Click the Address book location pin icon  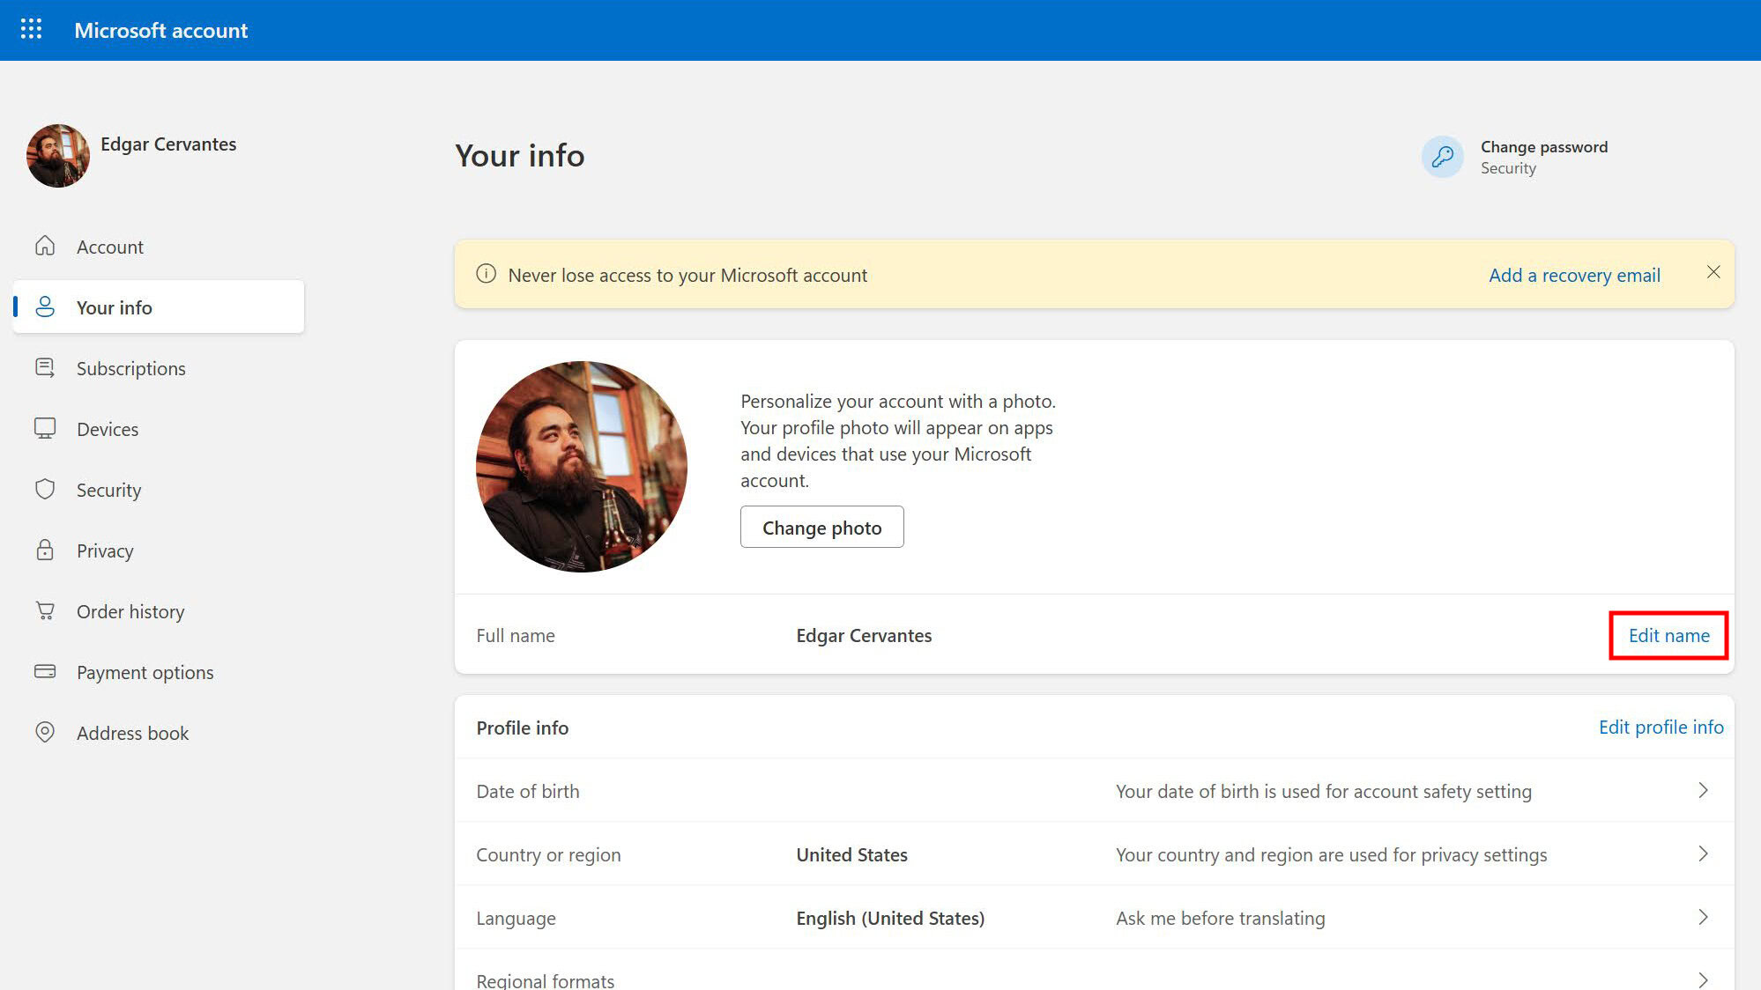45,732
